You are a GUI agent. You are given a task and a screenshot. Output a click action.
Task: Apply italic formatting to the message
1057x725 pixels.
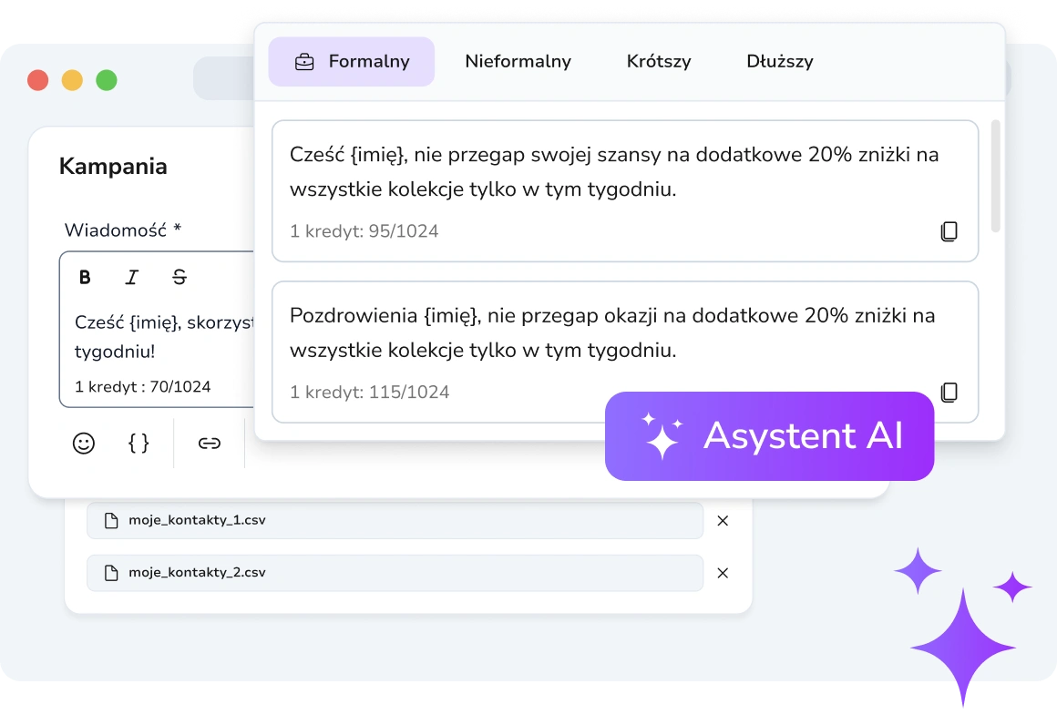click(x=132, y=277)
